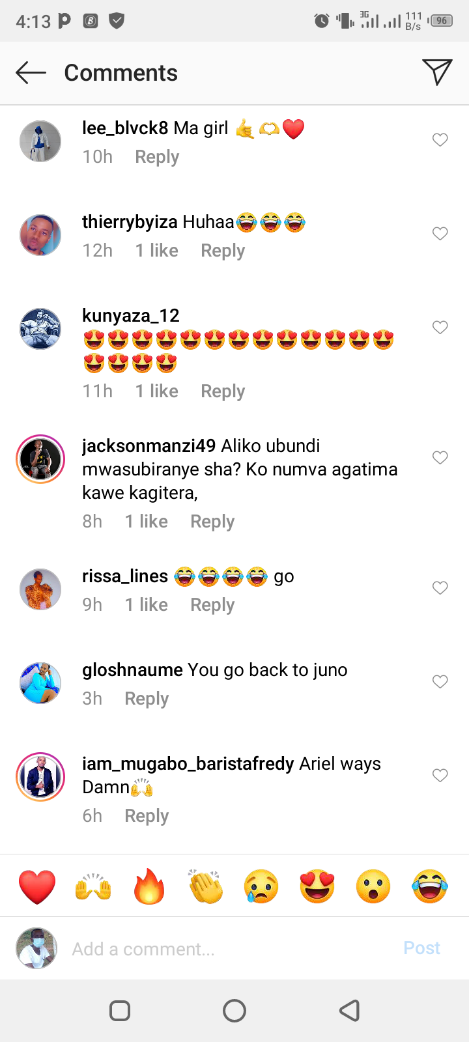469x1042 pixels.
Task: Insert the heart-eyes quick emoji
Action: [317, 886]
